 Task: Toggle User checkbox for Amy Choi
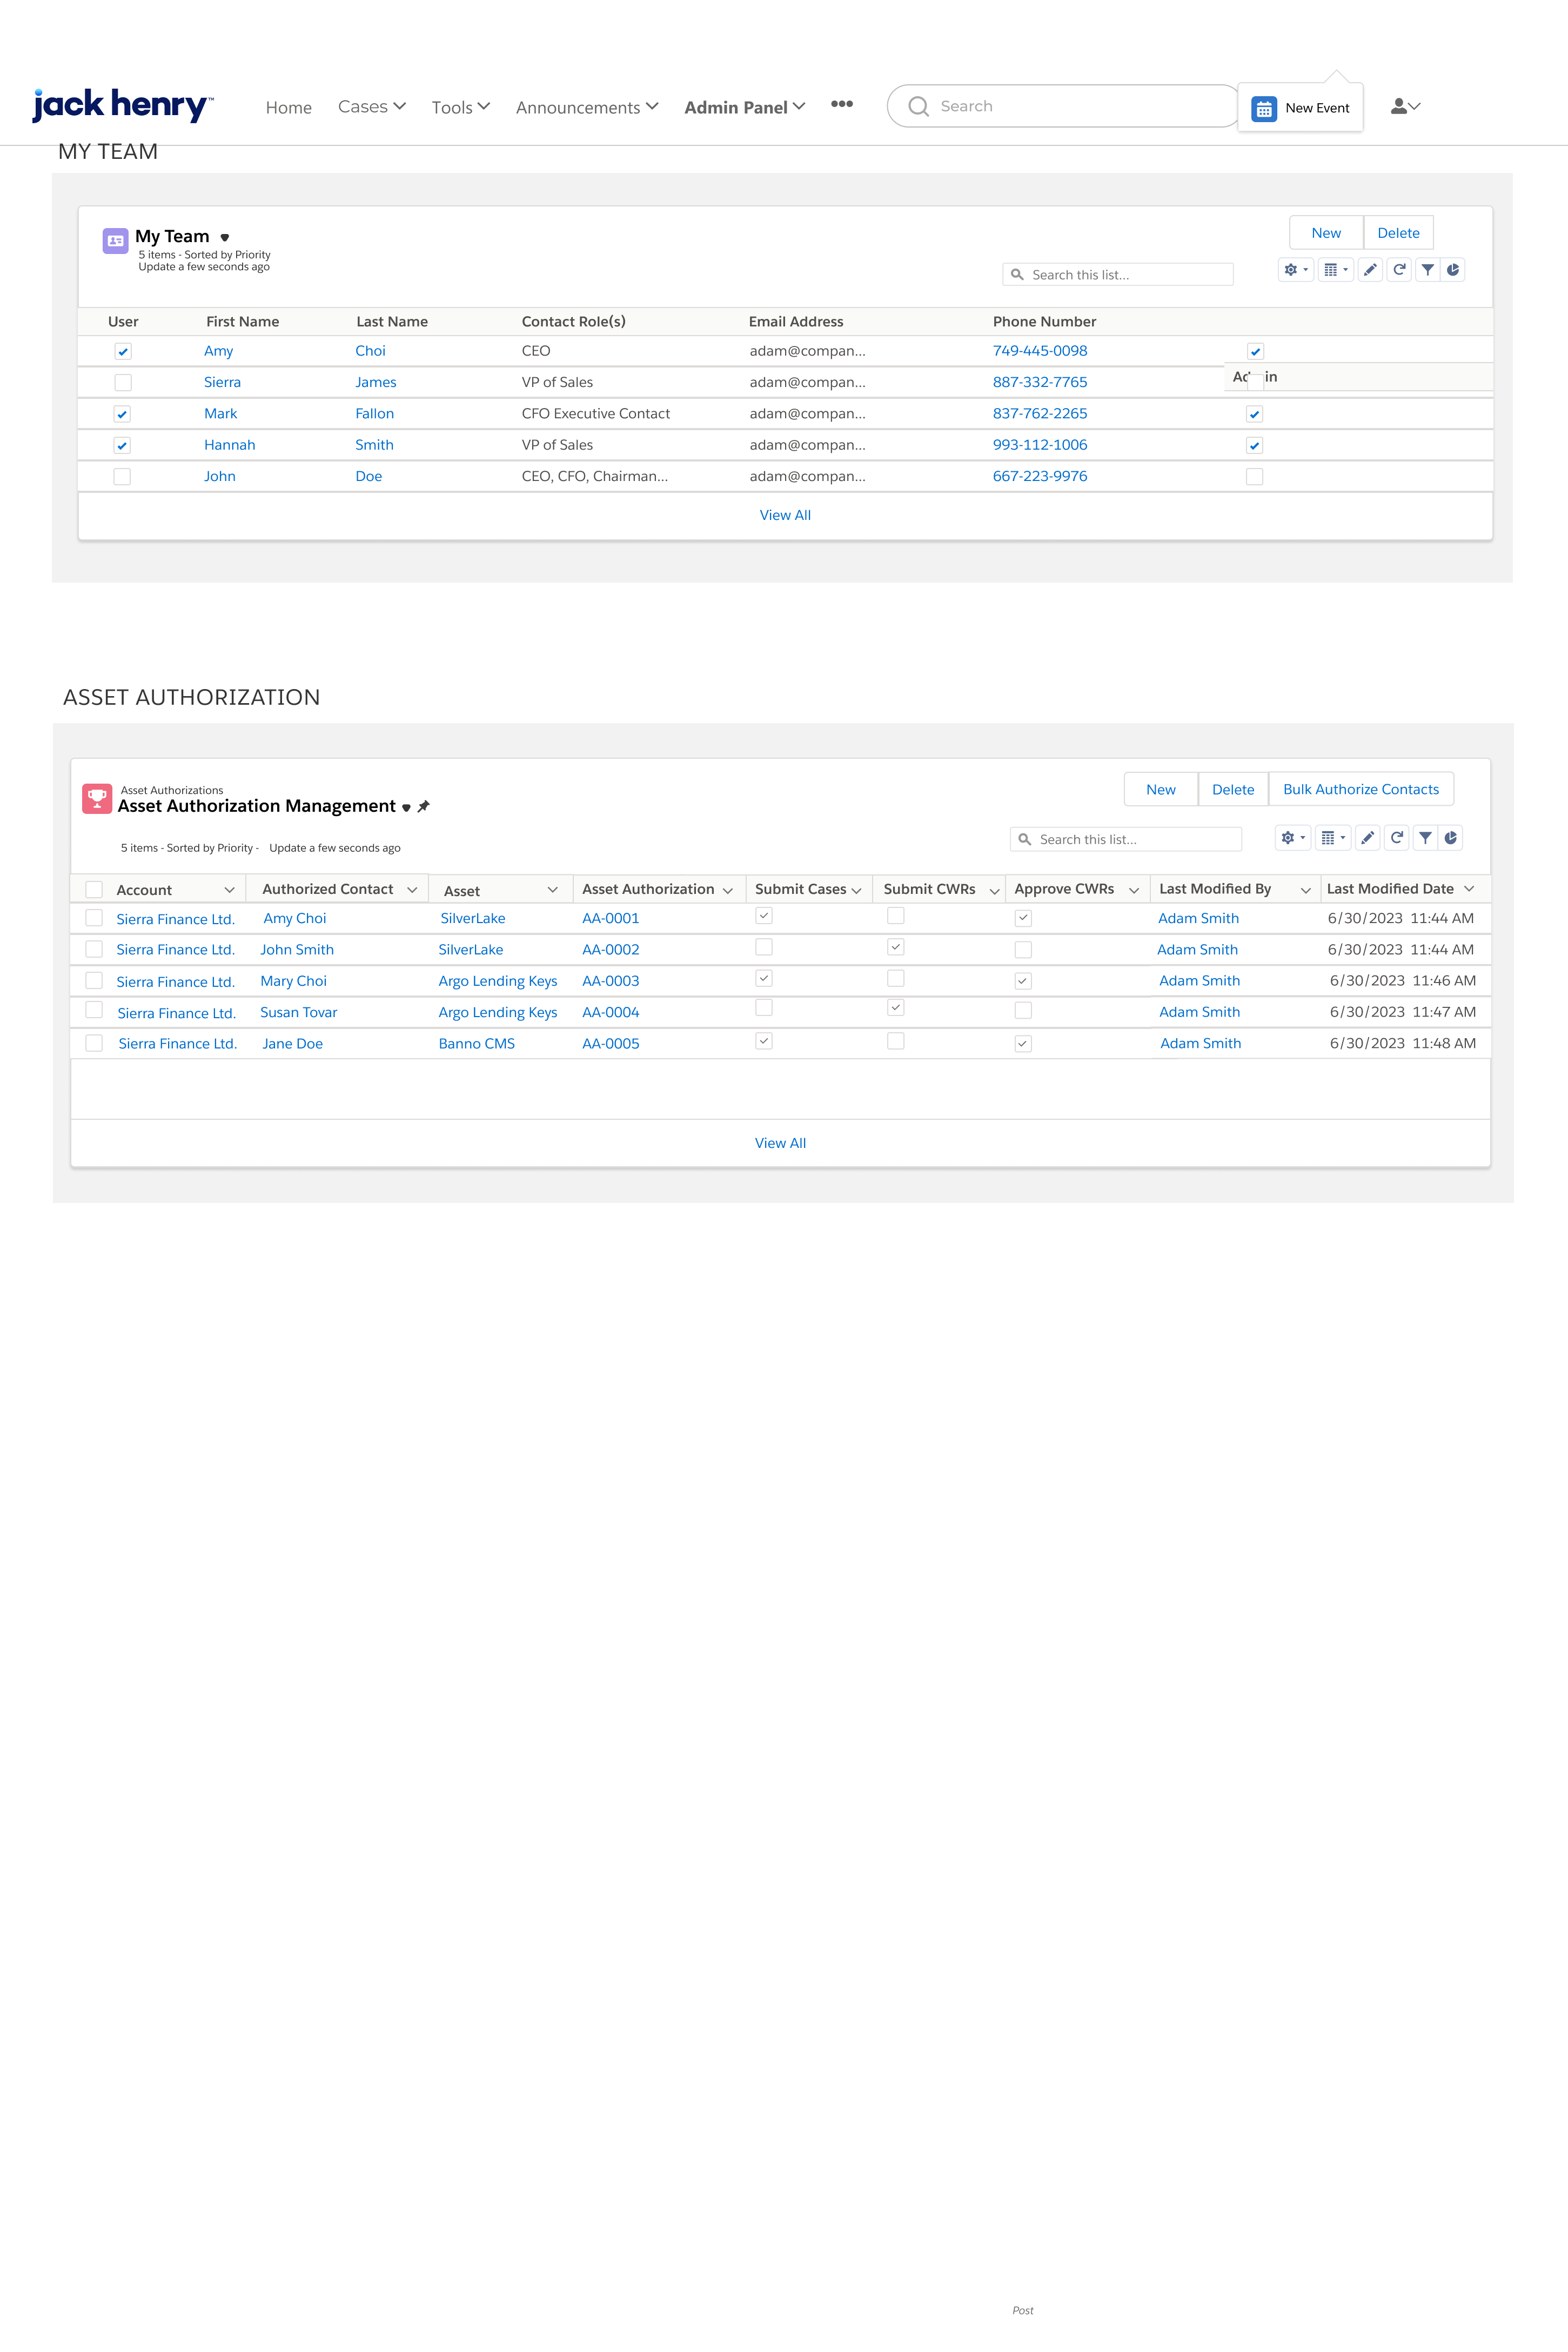coord(123,351)
